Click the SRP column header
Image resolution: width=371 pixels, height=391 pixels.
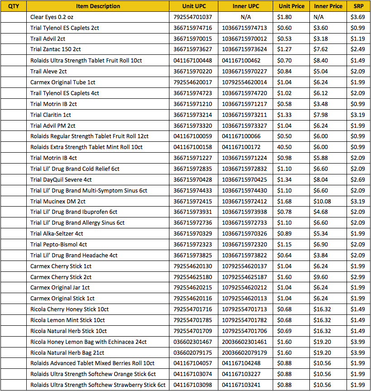coord(358,6)
